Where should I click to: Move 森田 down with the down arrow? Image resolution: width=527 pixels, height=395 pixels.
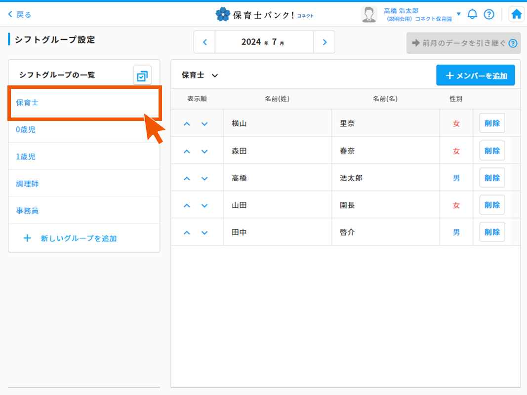204,151
